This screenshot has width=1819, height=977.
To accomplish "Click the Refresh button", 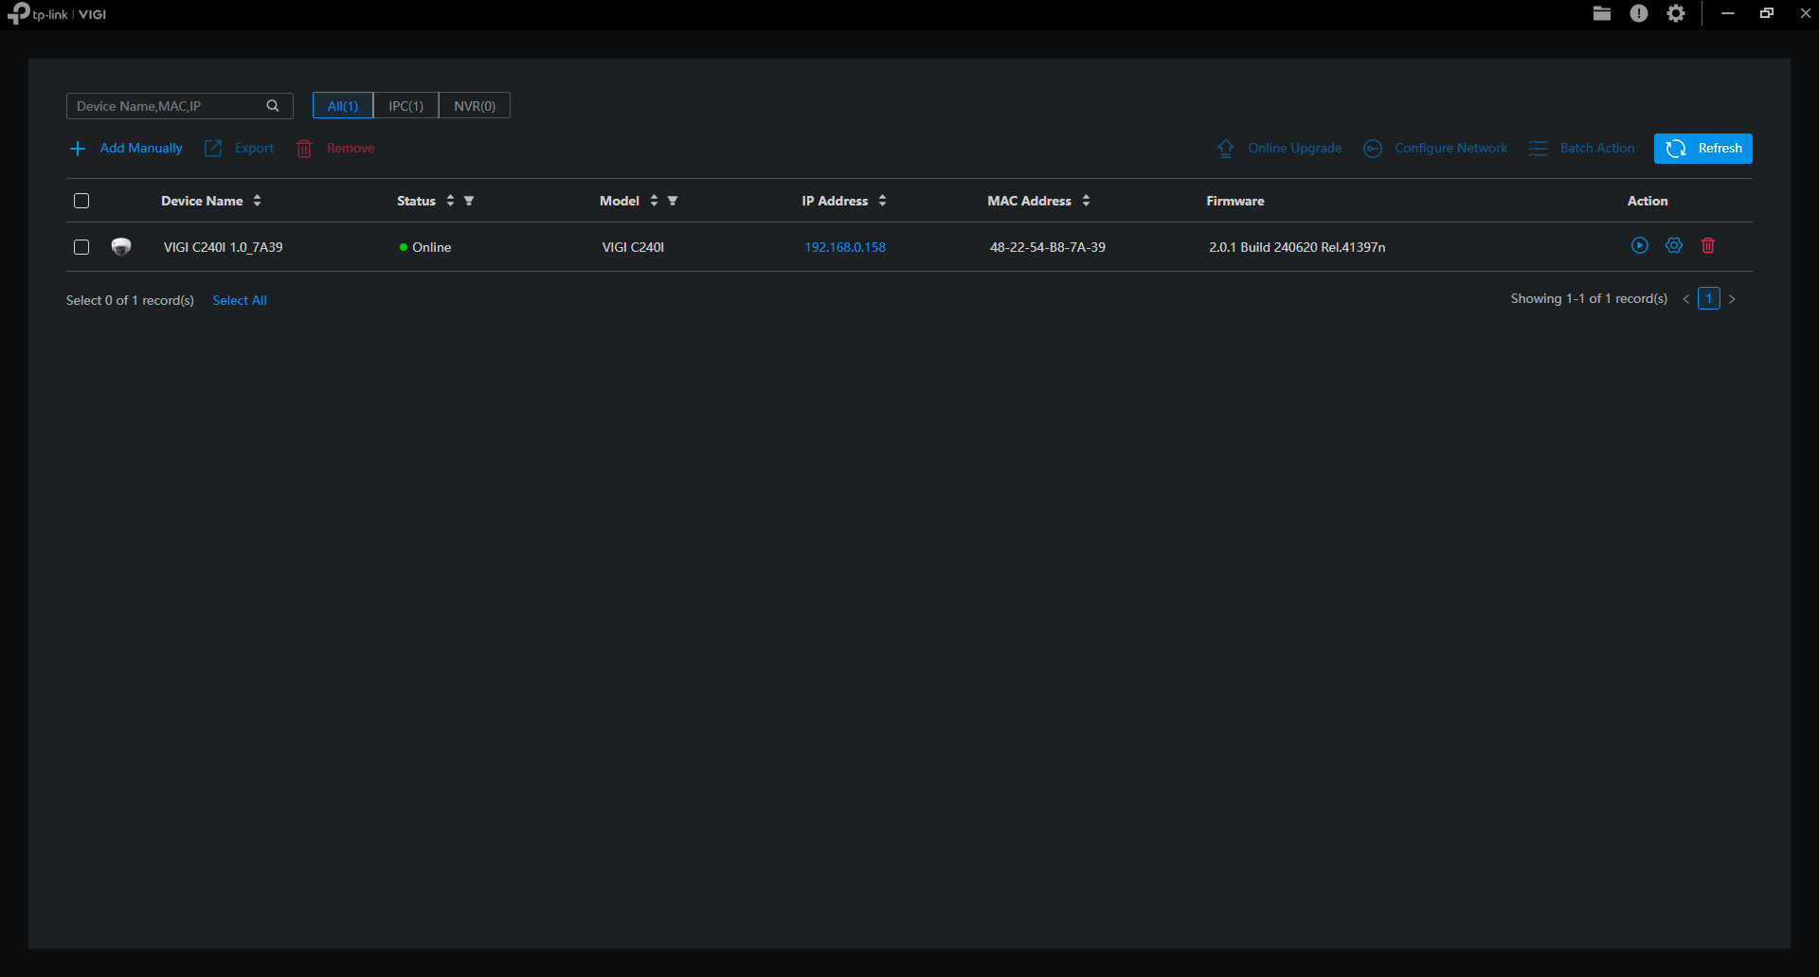I will (1702, 149).
